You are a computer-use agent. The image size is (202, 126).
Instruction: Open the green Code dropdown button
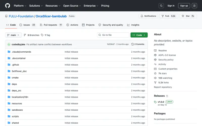click(139, 35)
